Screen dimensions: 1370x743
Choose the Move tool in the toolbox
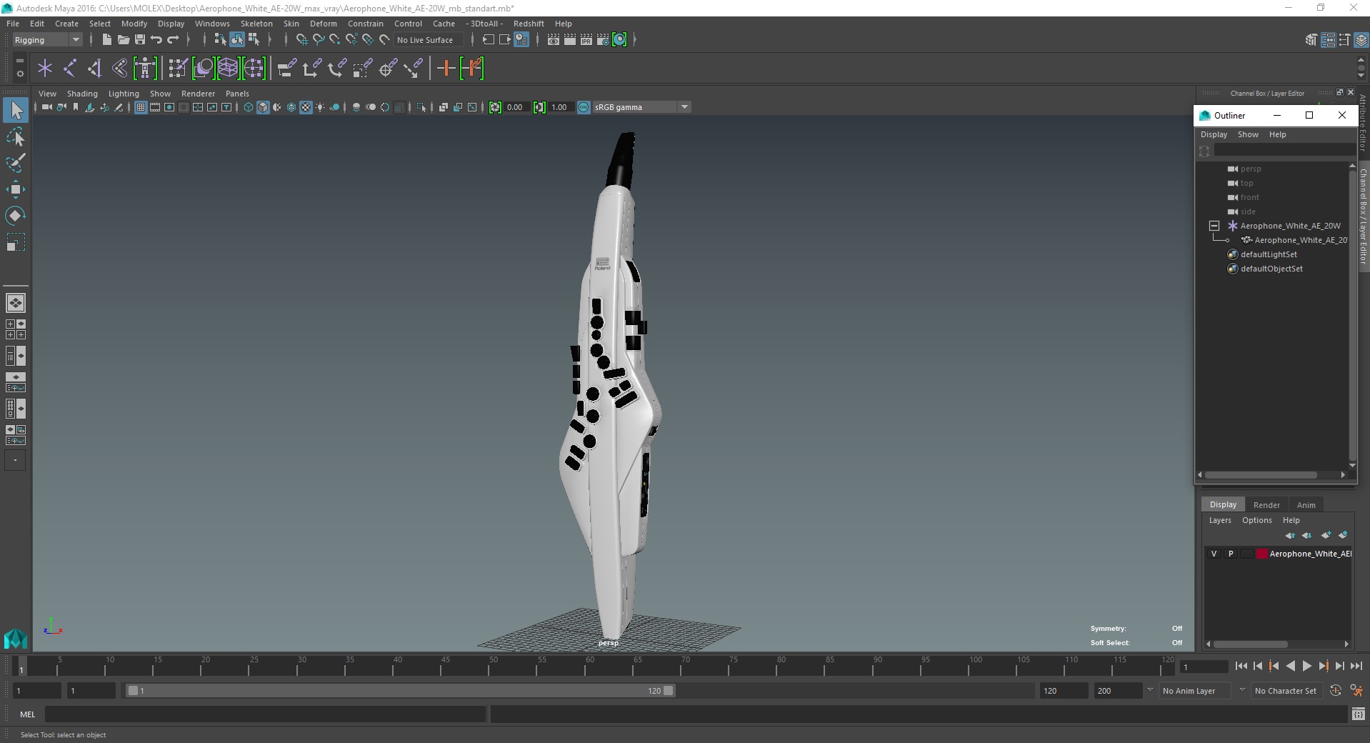pyautogui.click(x=15, y=189)
